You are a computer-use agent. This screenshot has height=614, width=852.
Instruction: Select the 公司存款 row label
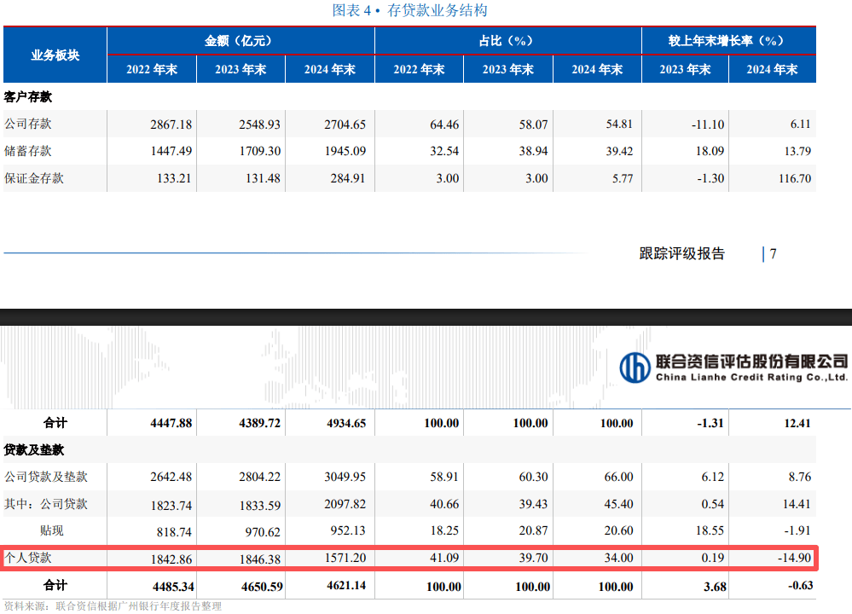click(28, 125)
